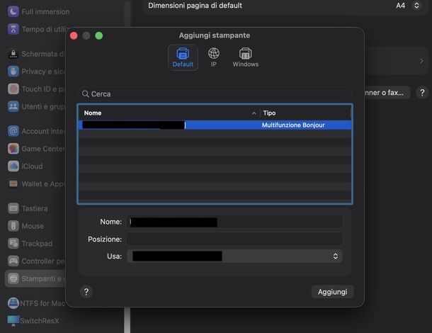Click the Posizione text field
Screen dimensions: 432x333
tap(234, 239)
